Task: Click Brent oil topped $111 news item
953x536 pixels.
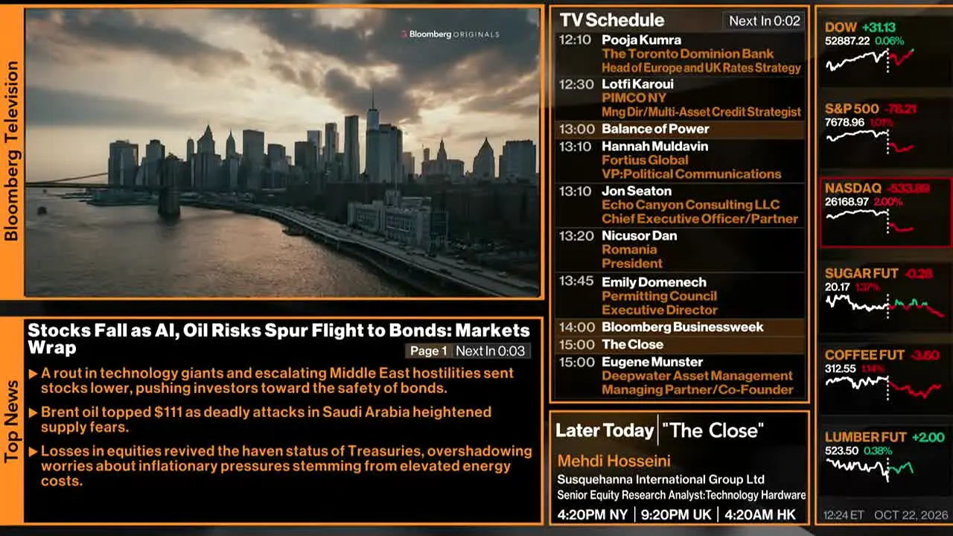Action: (x=266, y=419)
